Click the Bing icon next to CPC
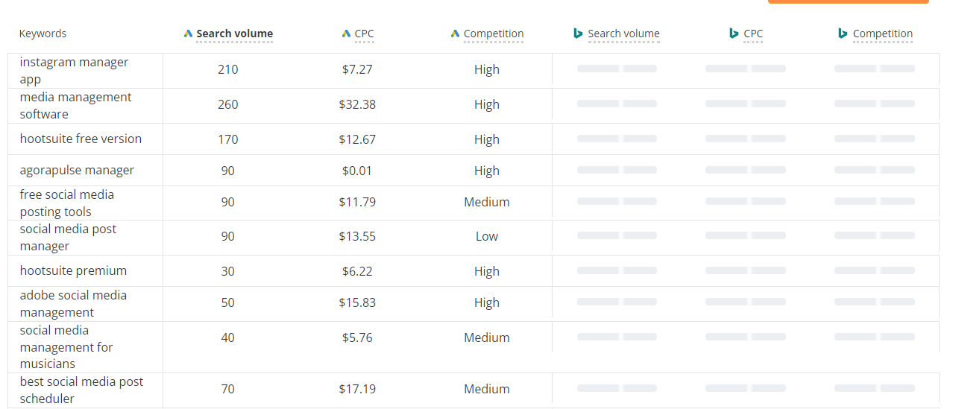953x409 pixels. (734, 34)
